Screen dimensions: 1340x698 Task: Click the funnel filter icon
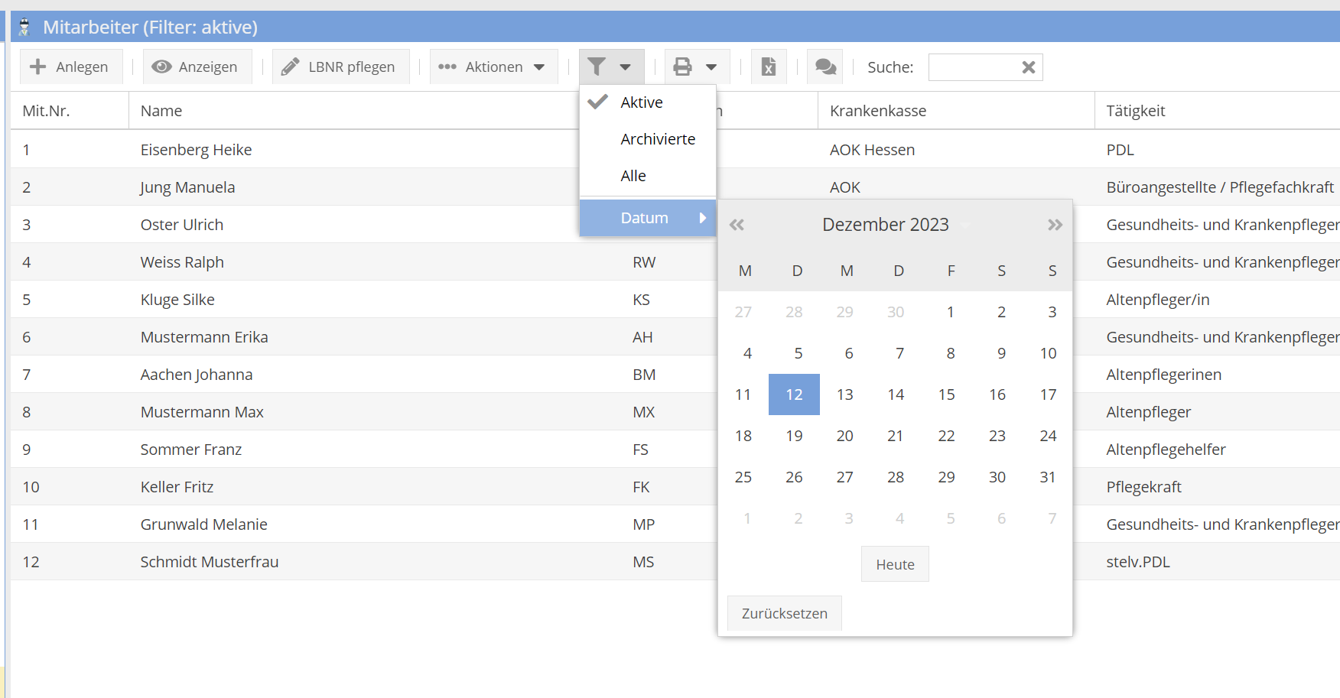[x=597, y=67]
